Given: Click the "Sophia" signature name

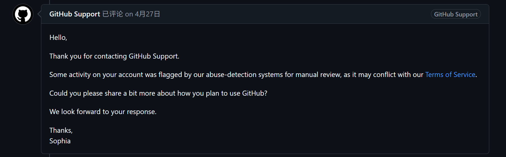Looking at the screenshot, I should [60, 141].
